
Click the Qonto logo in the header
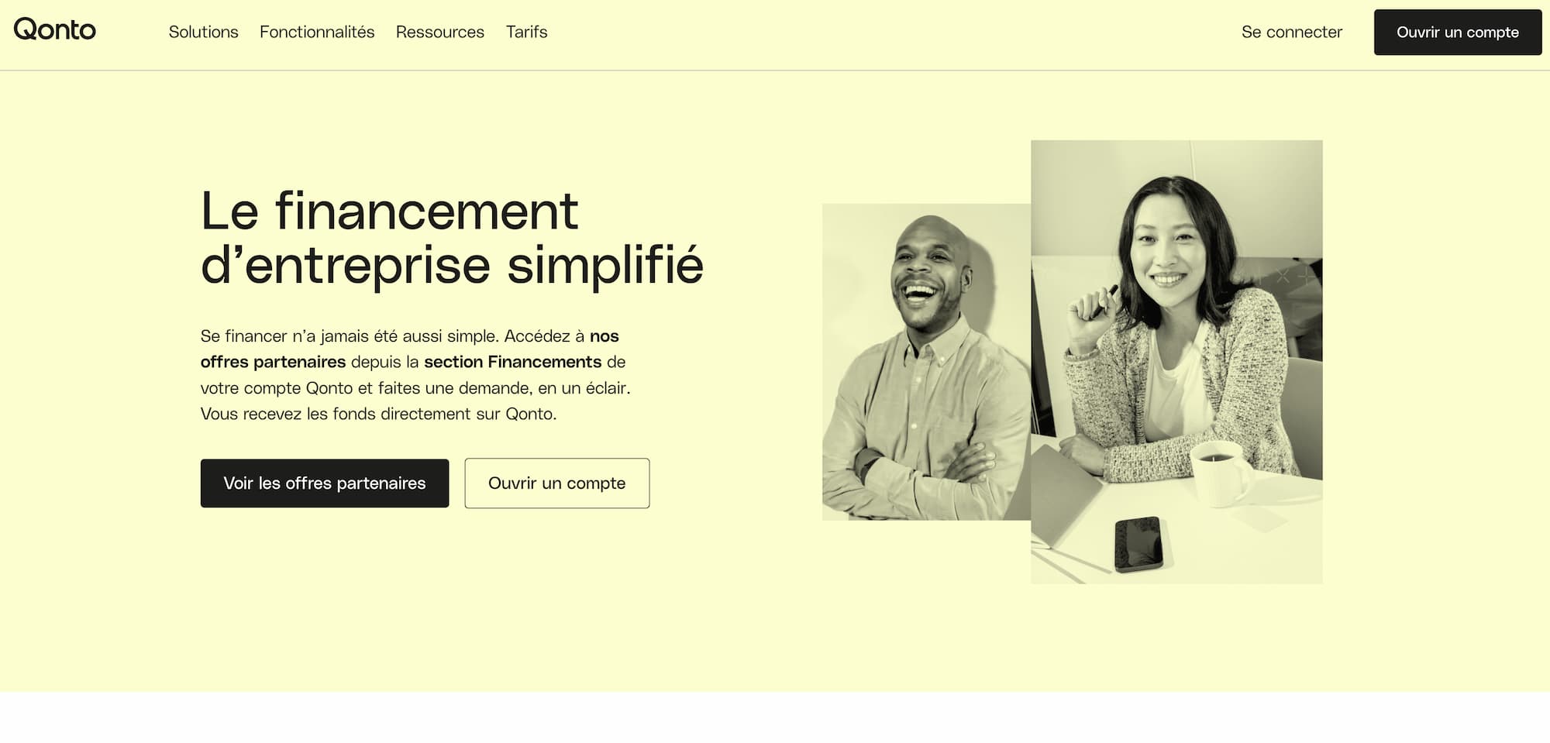(54, 29)
